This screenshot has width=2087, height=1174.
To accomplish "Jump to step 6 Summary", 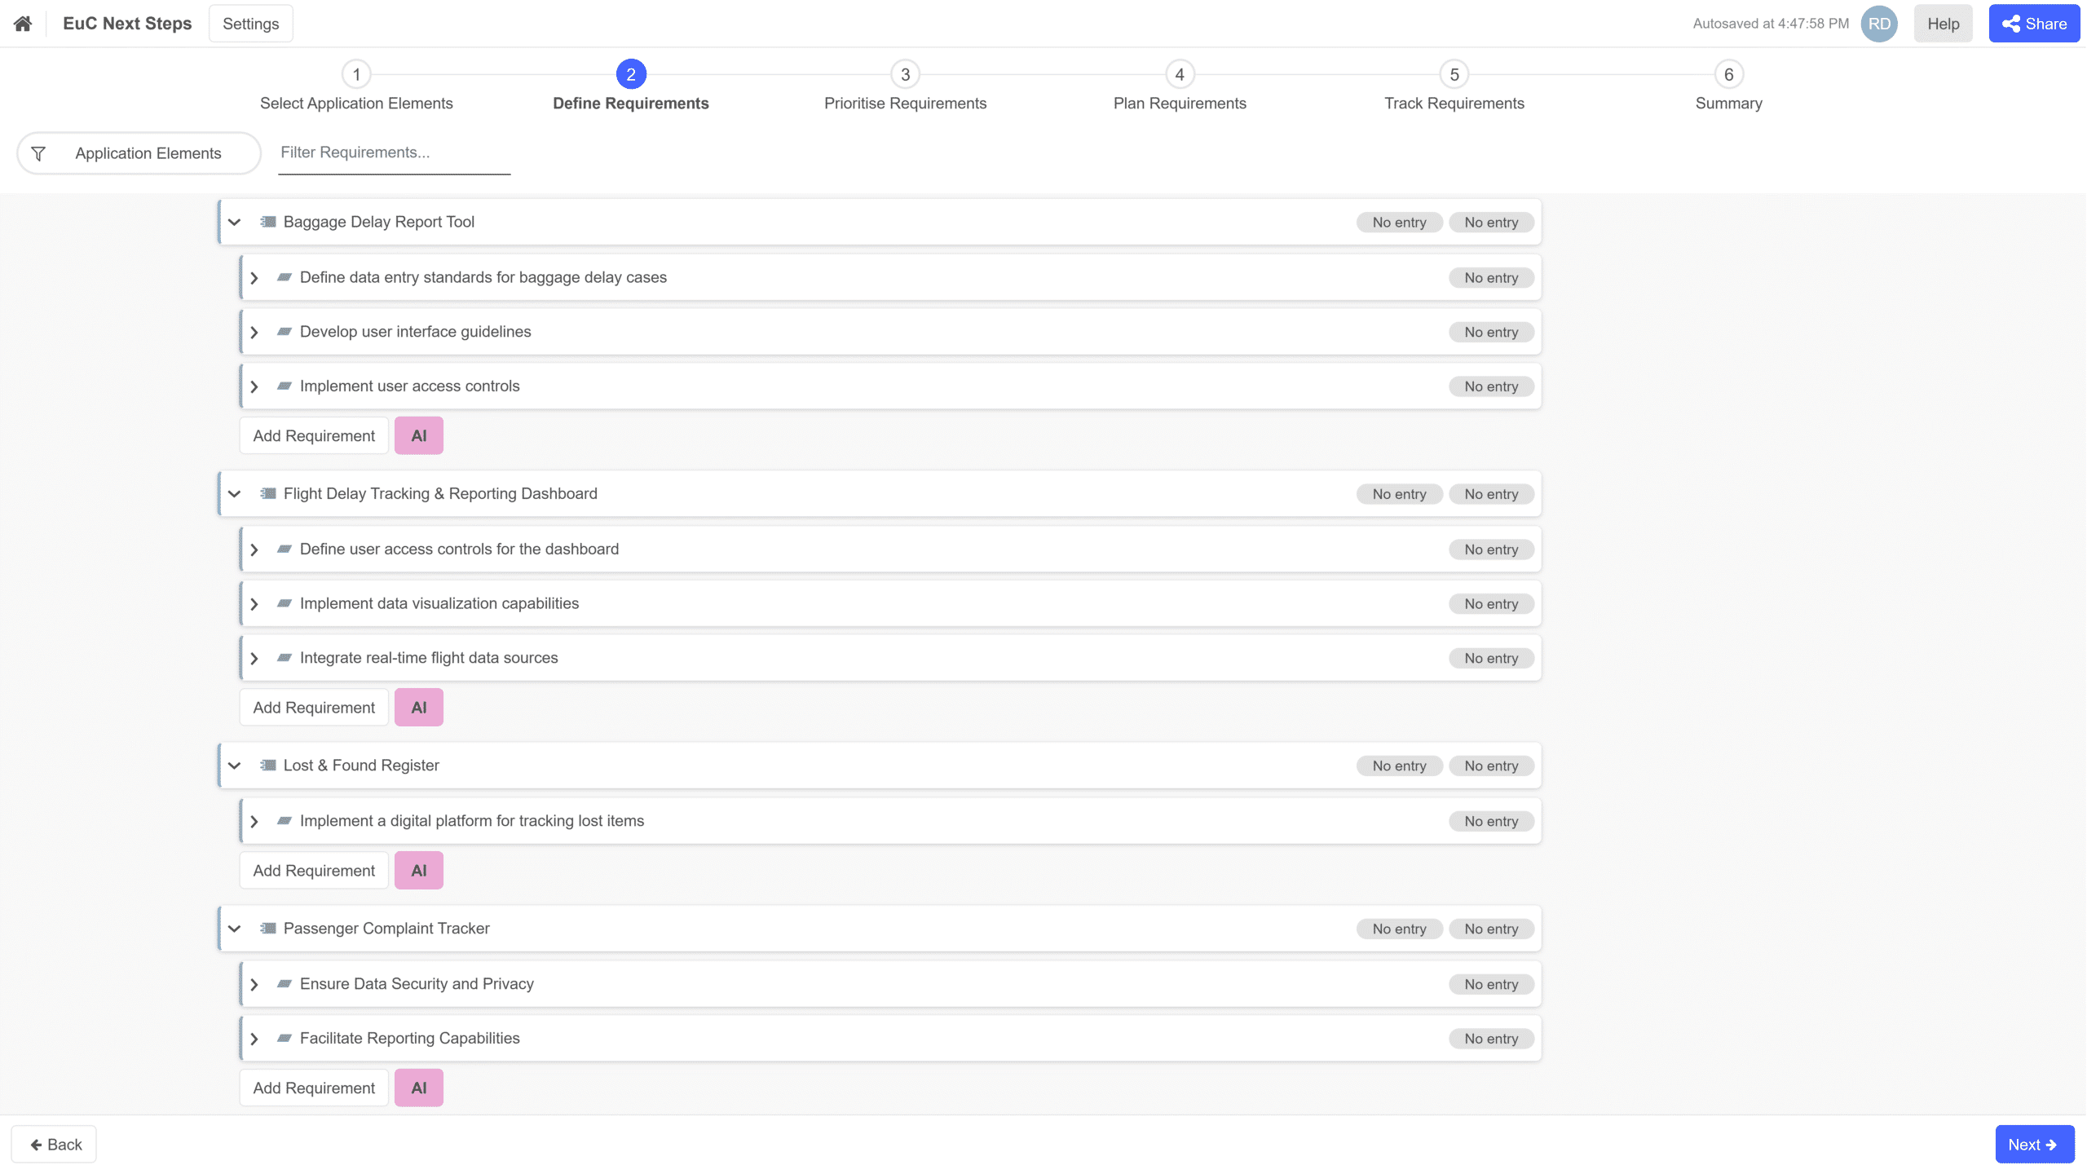I will (1728, 75).
